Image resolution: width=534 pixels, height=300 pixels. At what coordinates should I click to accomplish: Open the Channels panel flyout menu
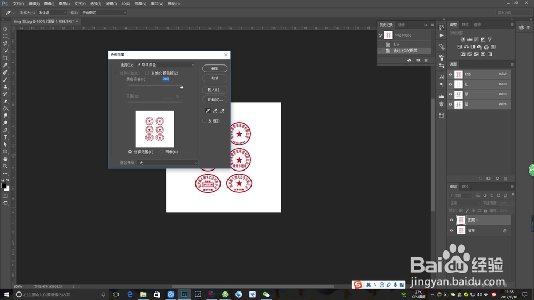[512, 64]
